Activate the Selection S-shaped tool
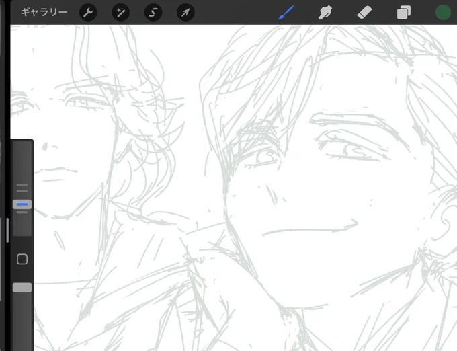Screen dimensions: 457x351 pos(153,13)
